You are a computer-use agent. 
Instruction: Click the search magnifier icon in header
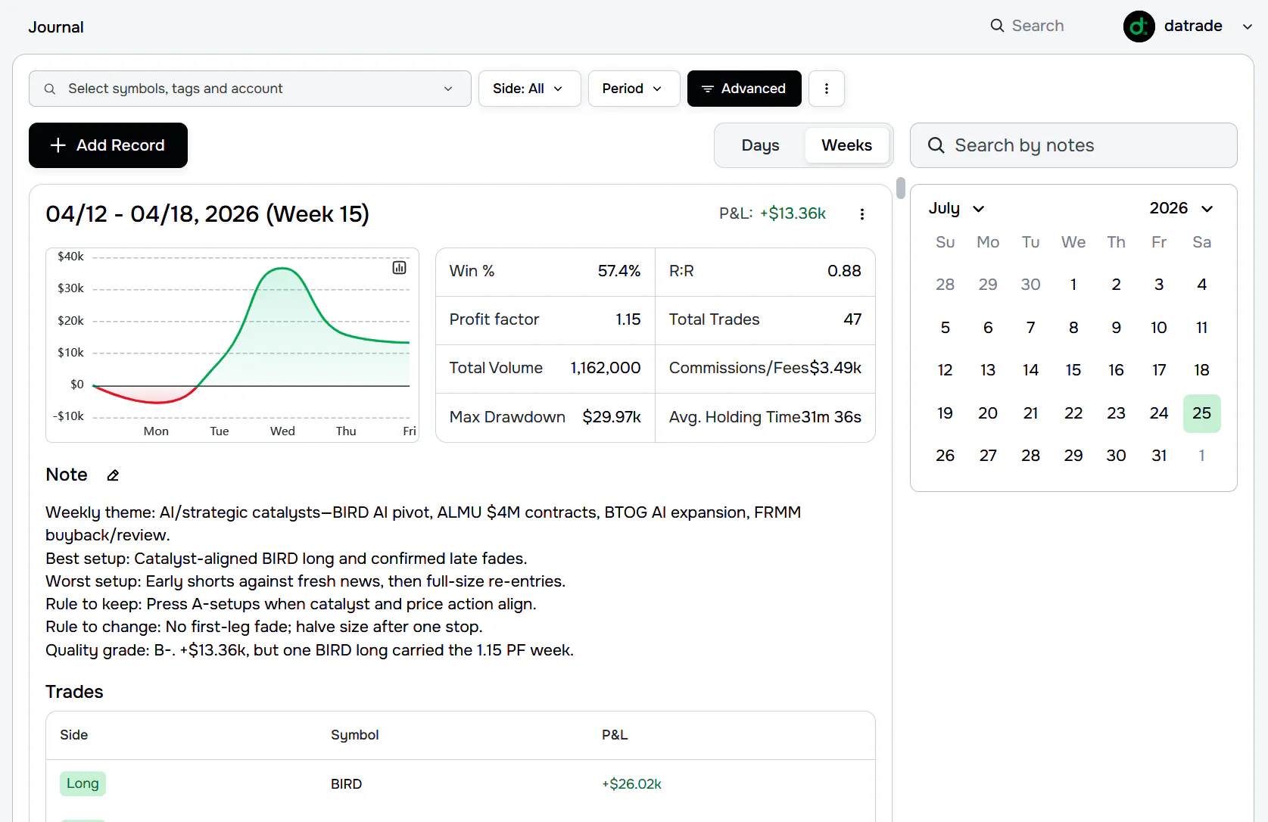[997, 26]
